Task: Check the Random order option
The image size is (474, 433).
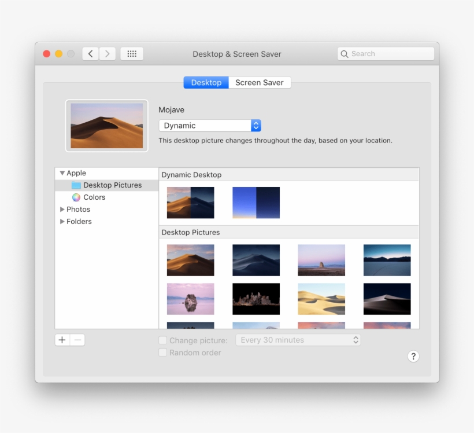Action: 162,353
